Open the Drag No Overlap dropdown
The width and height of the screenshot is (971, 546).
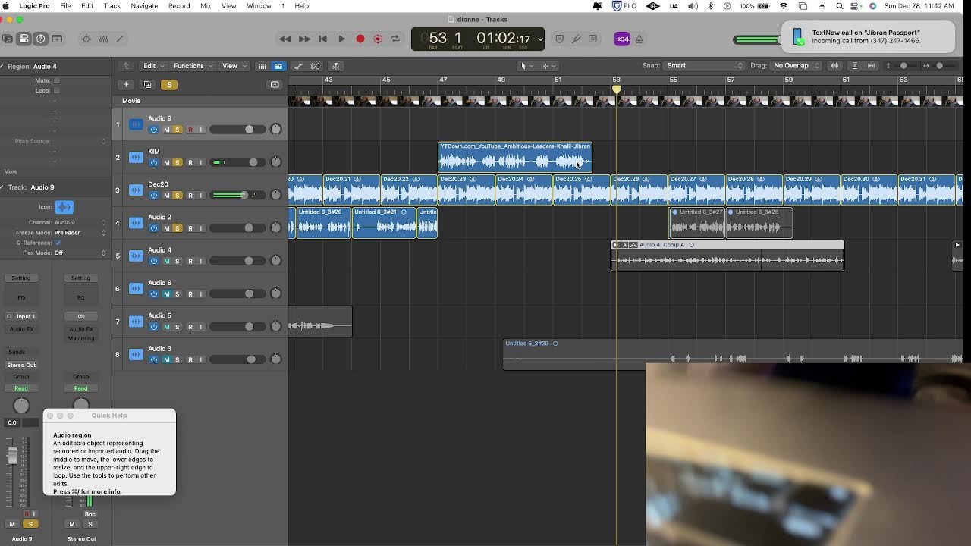tap(796, 66)
